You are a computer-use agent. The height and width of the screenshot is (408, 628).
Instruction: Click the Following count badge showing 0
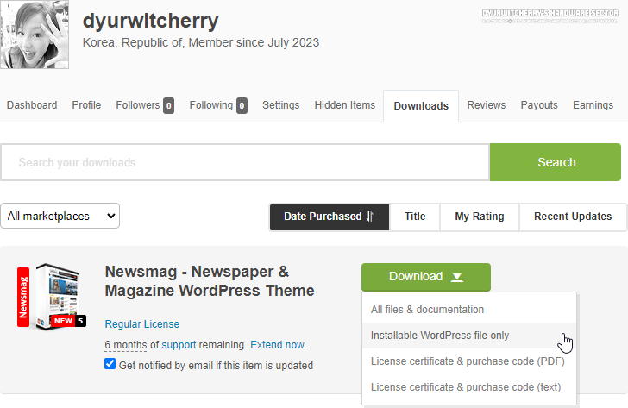click(242, 106)
